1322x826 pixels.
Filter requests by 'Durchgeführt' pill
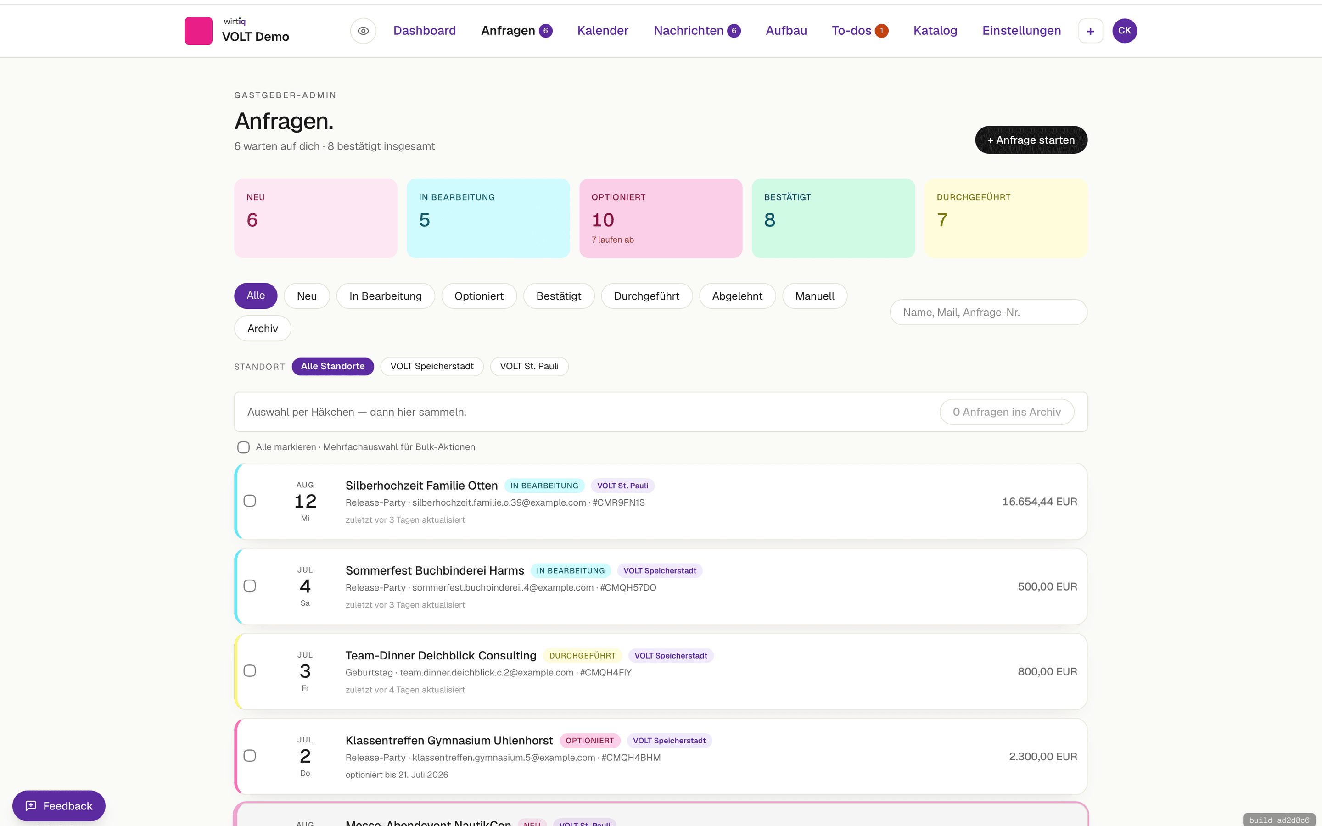pos(647,296)
